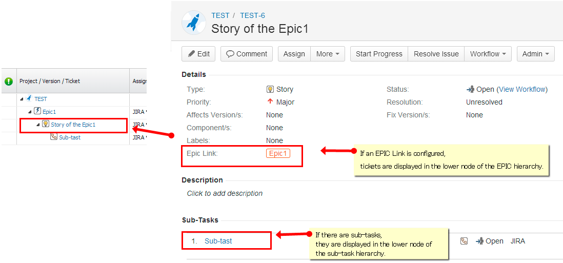Open the More dropdown menu
Screen dimensions: 563x263
tap(328, 54)
